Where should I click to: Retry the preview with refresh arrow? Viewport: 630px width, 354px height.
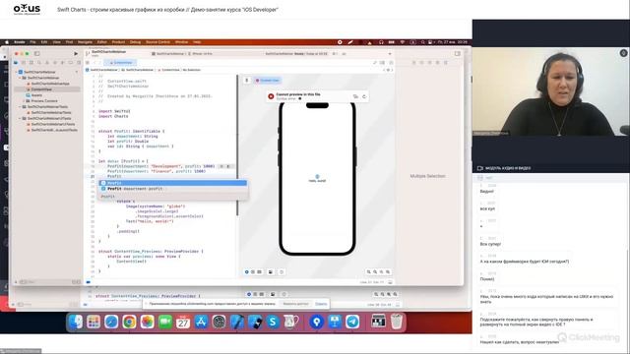pos(364,96)
